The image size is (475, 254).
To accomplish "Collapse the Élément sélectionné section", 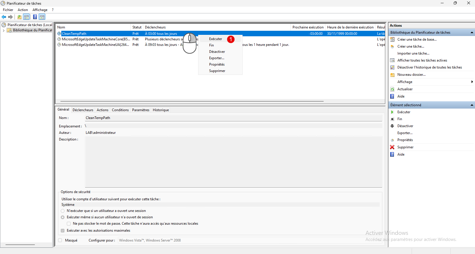I will [472, 105].
